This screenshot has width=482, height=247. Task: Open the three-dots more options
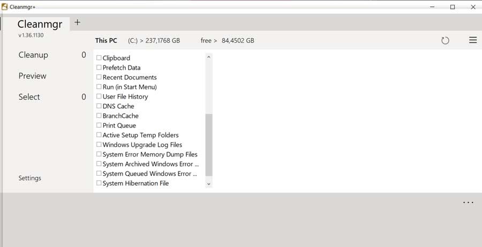(468, 203)
